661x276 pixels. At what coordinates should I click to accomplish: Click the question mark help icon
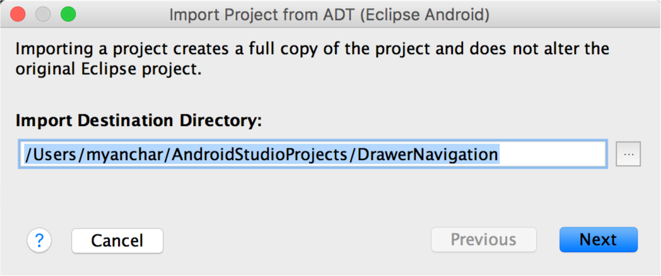tap(39, 240)
